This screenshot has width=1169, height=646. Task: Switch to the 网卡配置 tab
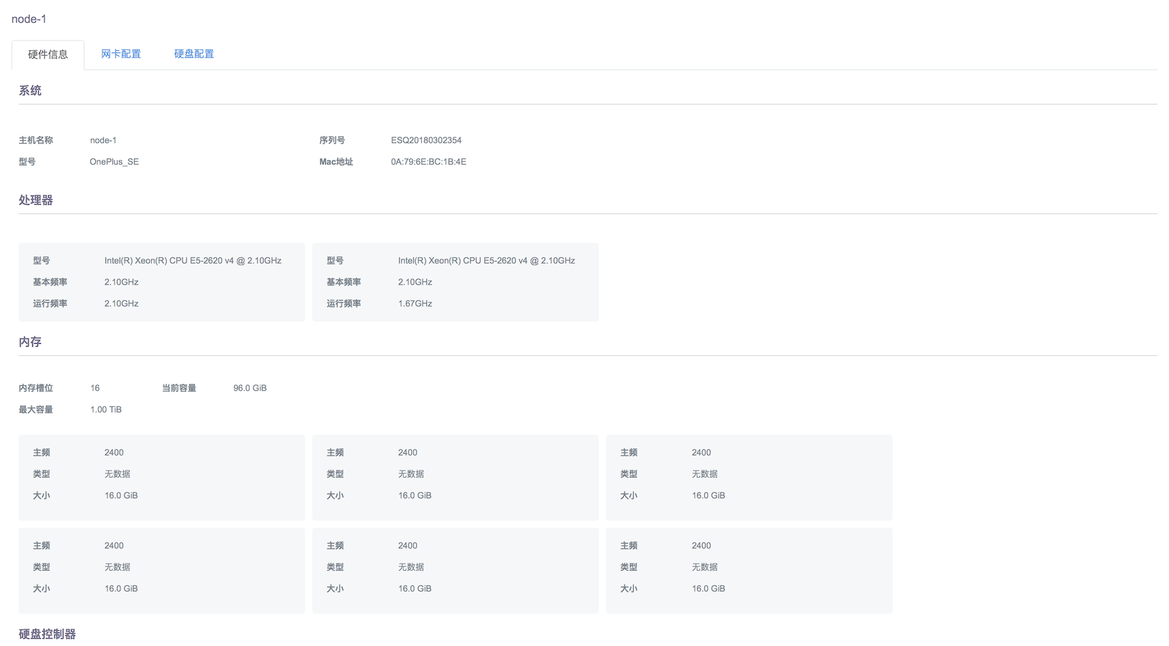(x=120, y=54)
